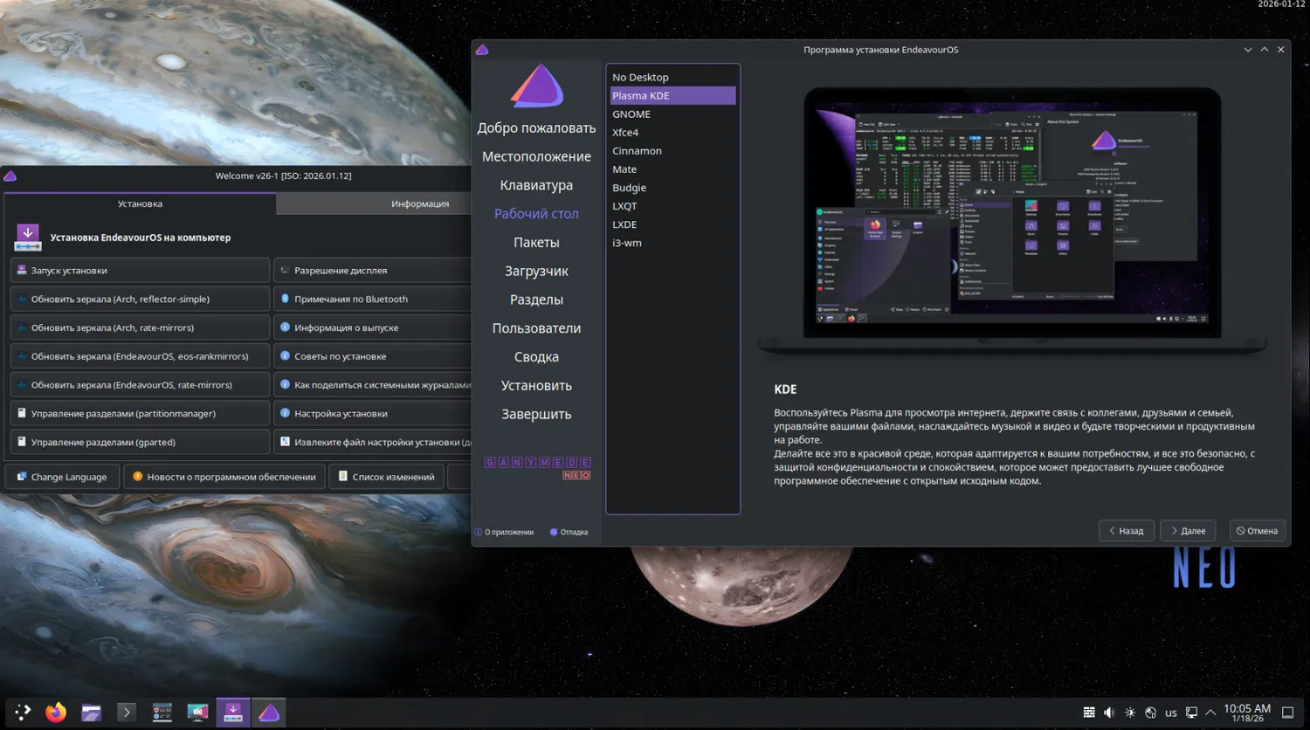Click the Разделы step in the sidebar
This screenshot has width=1310, height=730.
536,300
